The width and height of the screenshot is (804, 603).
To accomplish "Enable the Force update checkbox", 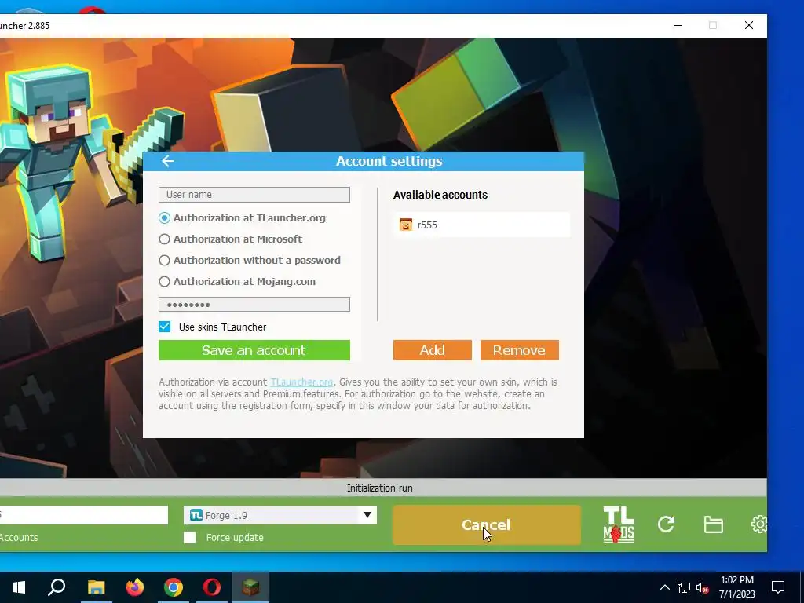I will 190,537.
